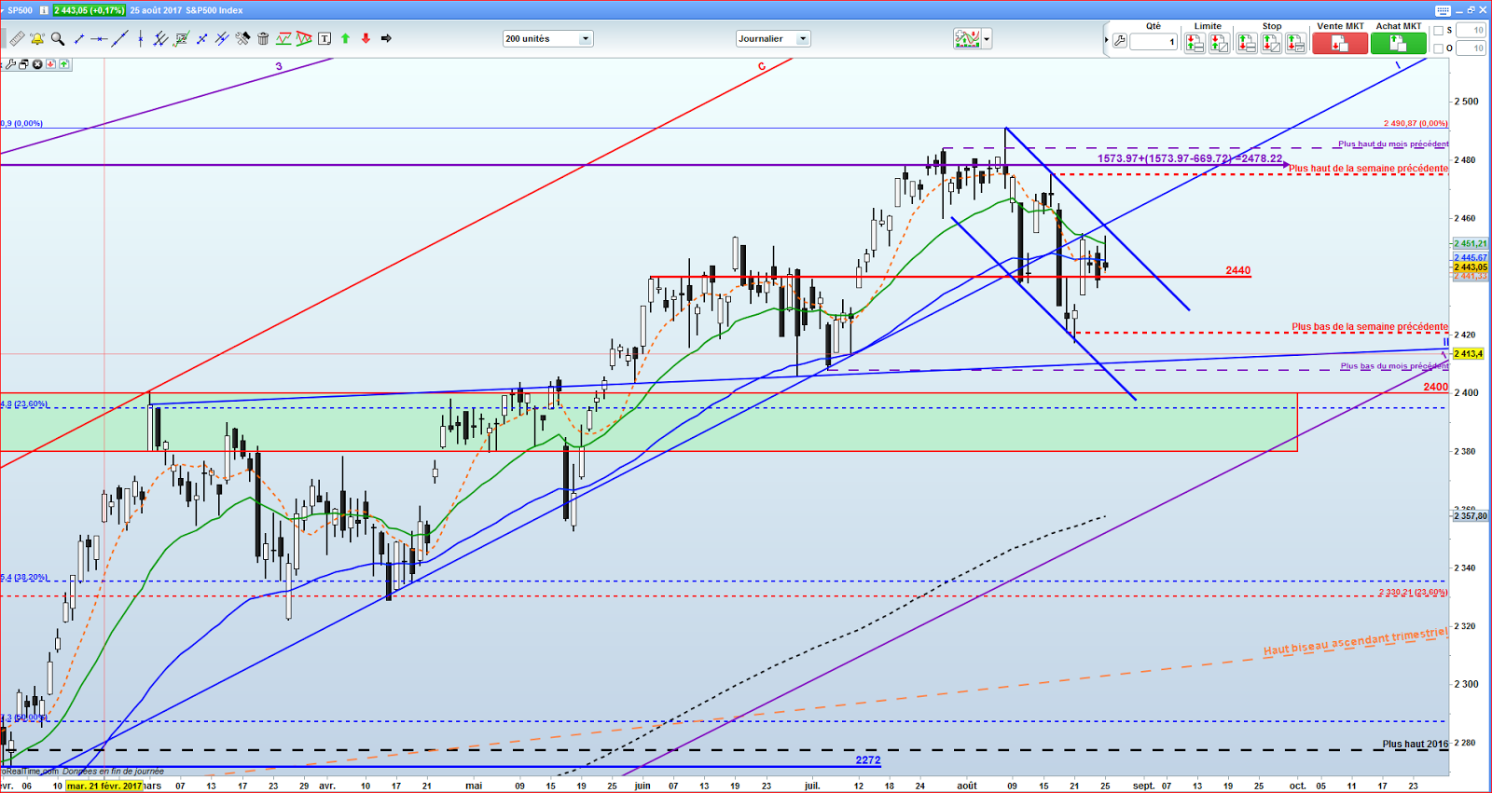The width and height of the screenshot is (1492, 793).
Task: Select the green up arrow marker
Action: pyautogui.click(x=345, y=38)
